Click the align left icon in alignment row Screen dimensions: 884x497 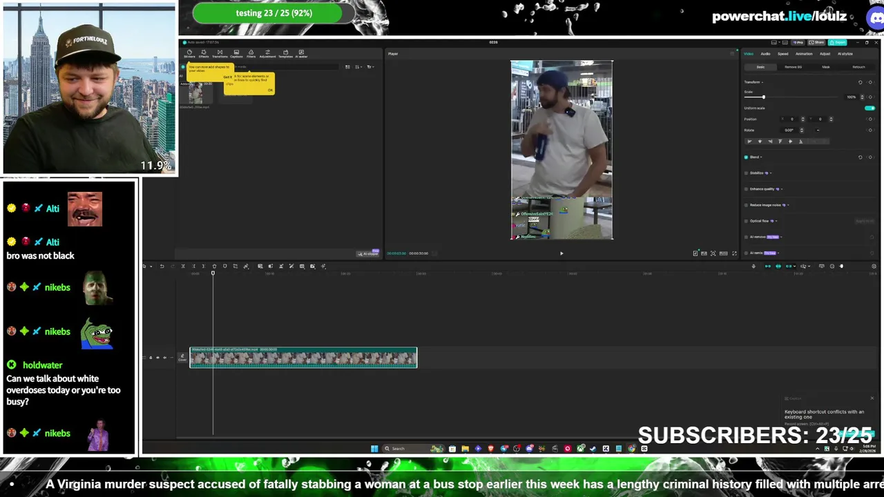749,142
